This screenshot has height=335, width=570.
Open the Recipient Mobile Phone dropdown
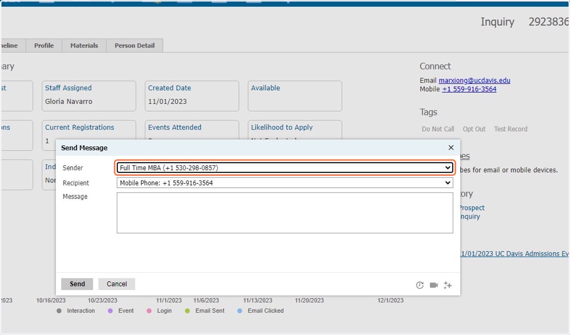pyautogui.click(x=285, y=183)
